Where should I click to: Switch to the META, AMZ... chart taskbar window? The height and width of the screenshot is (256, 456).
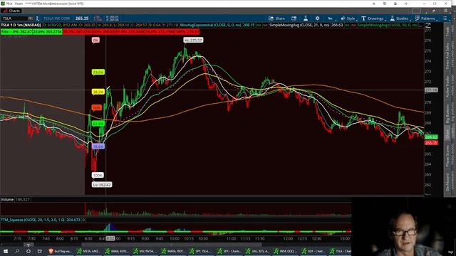88,251
